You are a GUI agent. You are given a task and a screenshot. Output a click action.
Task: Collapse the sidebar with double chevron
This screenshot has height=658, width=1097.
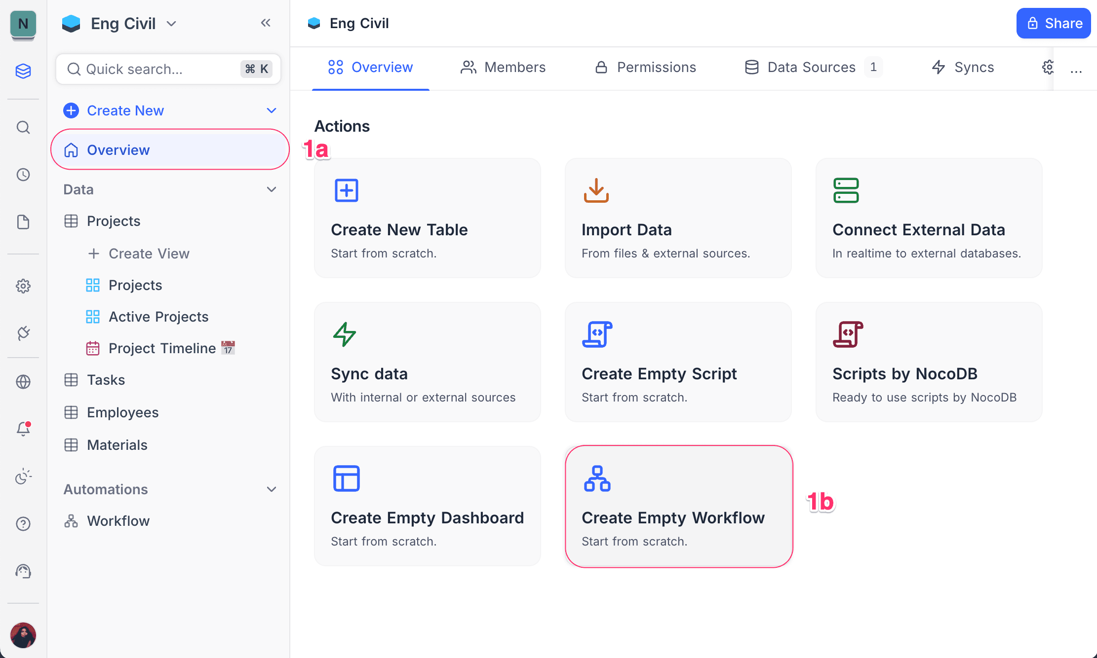click(266, 23)
